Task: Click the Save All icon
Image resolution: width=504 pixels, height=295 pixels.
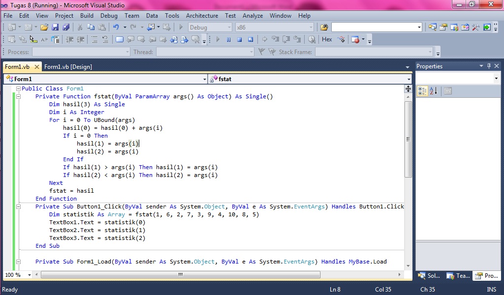Action: pyautogui.click(x=66, y=27)
